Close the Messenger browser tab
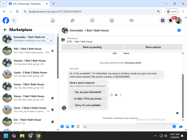 coord(47,4)
